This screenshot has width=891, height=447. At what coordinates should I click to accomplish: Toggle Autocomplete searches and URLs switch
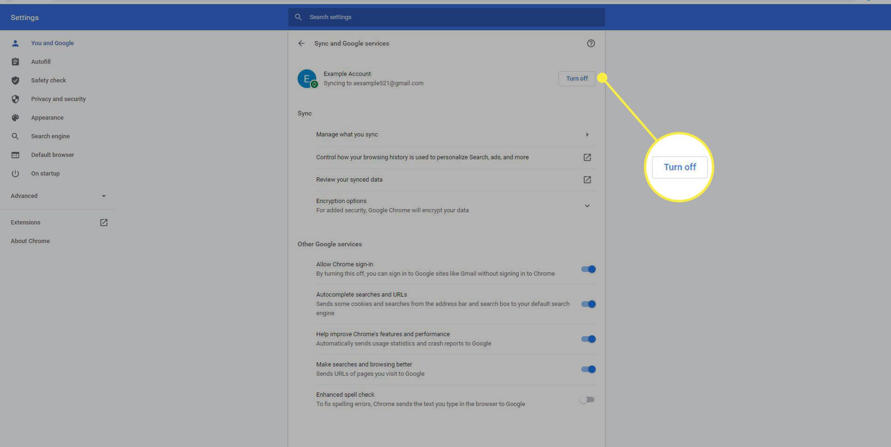(588, 304)
